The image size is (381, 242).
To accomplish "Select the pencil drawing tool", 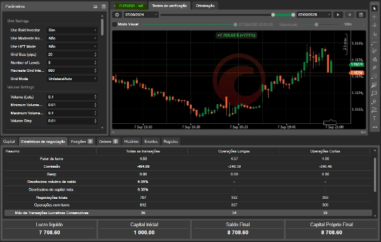I will pyautogui.click(x=374, y=51).
